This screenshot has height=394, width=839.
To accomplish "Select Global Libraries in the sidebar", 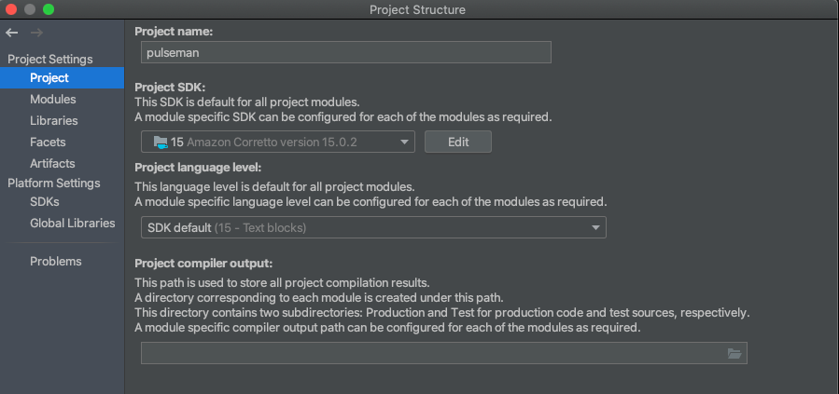I will tap(72, 224).
